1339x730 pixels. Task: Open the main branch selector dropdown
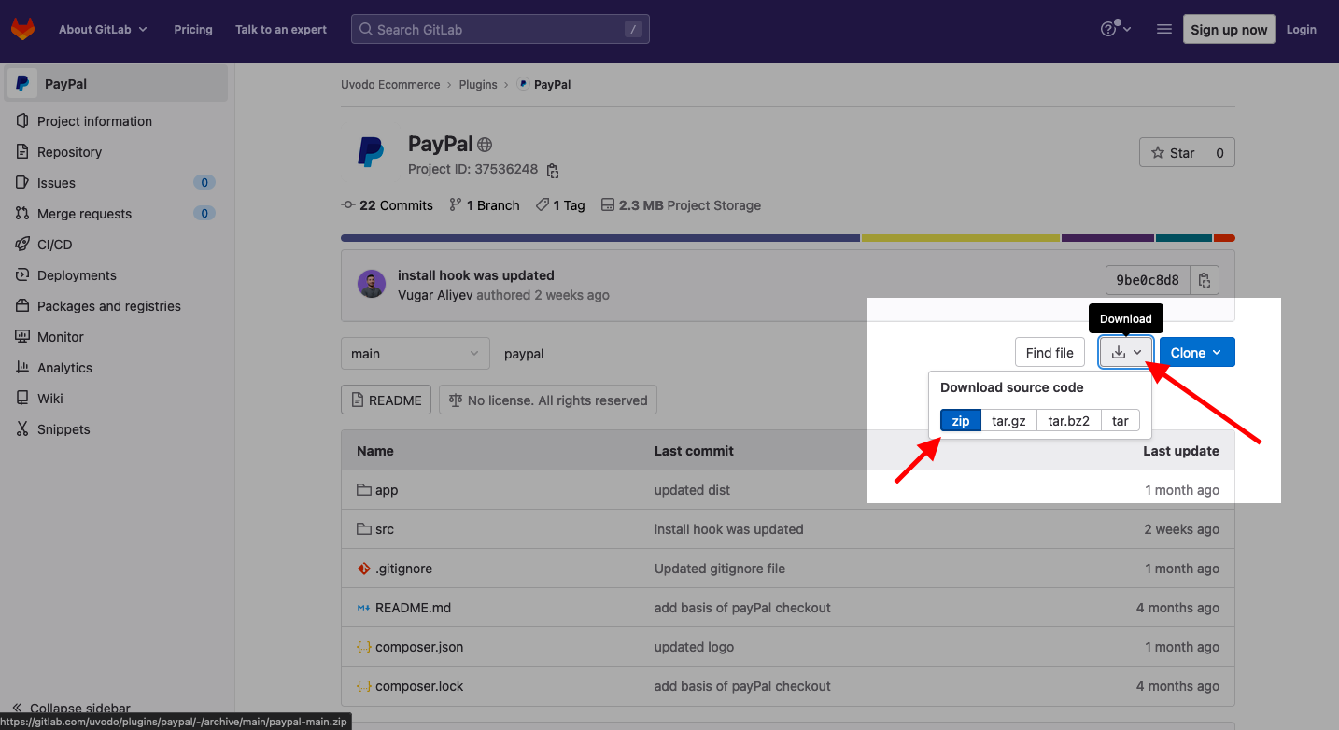tap(416, 353)
